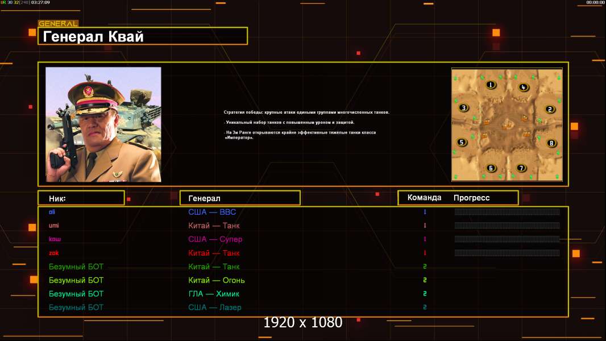Select player nickname 'ail'
This screenshot has width=606, height=341.
(x=52, y=211)
